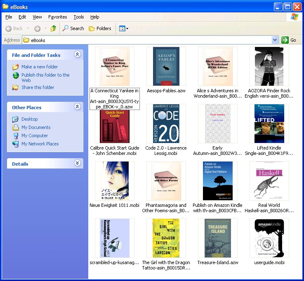Go up one folder level
Image resolution: width=304 pixels, height=281 pixels.
pos(53,28)
